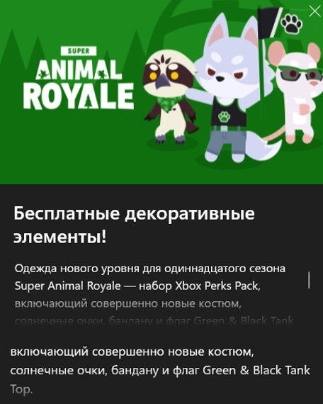The image size is (323, 404).
Task: Select the bird character with yellow eyes
Action: coord(169,96)
